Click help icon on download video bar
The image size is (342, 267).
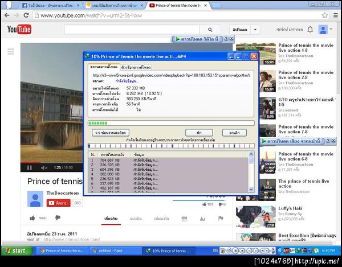click(x=226, y=39)
